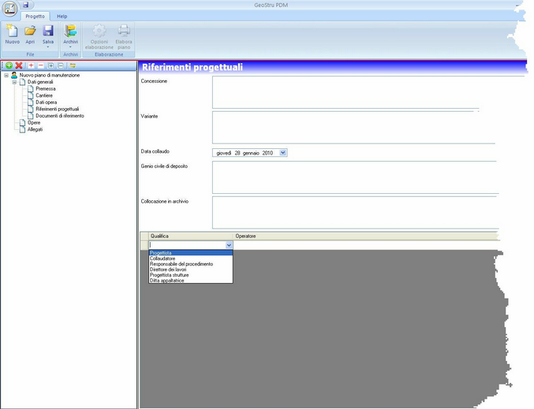Click the Opere document icon

(x=22, y=122)
